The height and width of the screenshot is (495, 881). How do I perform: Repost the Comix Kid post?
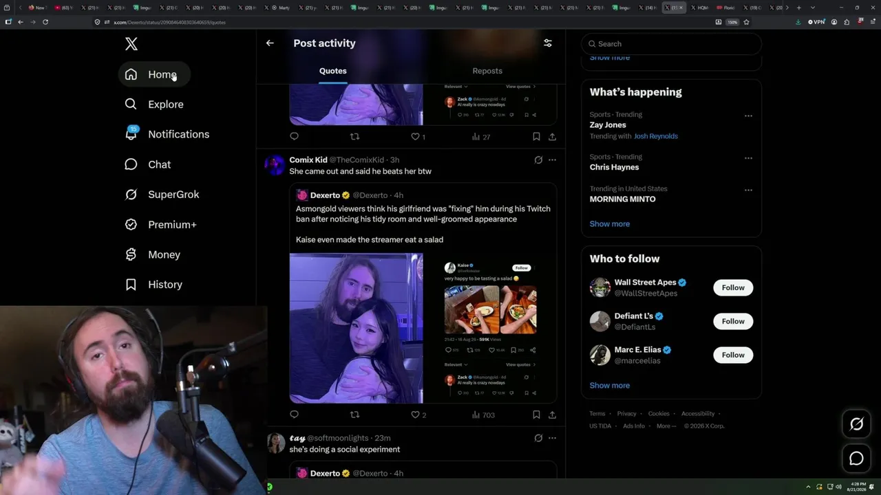pos(355,415)
